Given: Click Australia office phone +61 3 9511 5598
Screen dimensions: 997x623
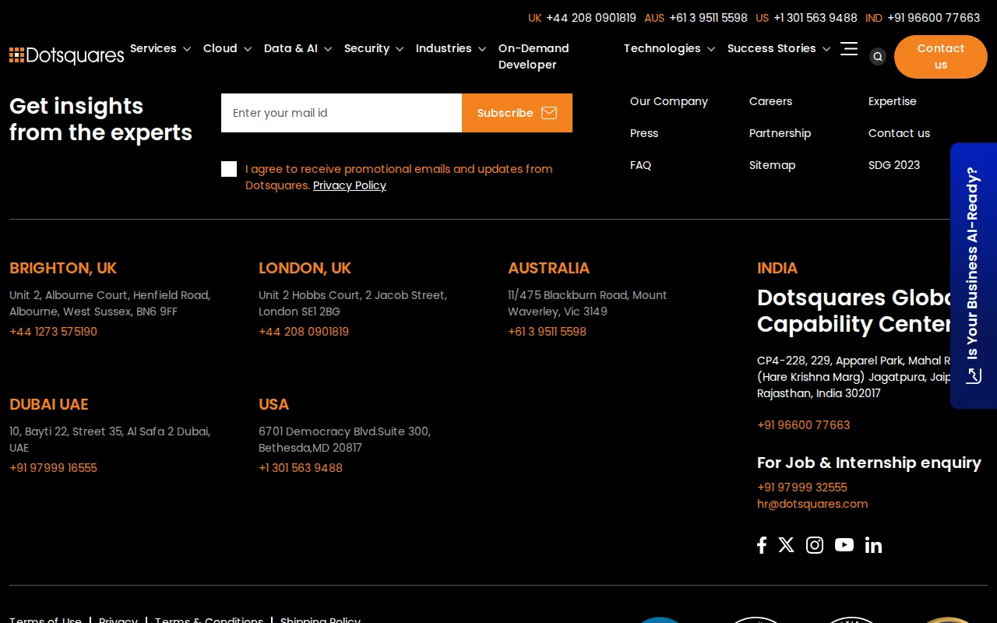Looking at the screenshot, I should point(547,332).
